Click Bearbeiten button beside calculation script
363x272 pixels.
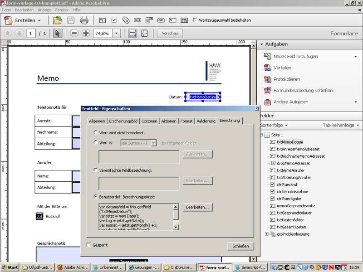(x=197, y=207)
